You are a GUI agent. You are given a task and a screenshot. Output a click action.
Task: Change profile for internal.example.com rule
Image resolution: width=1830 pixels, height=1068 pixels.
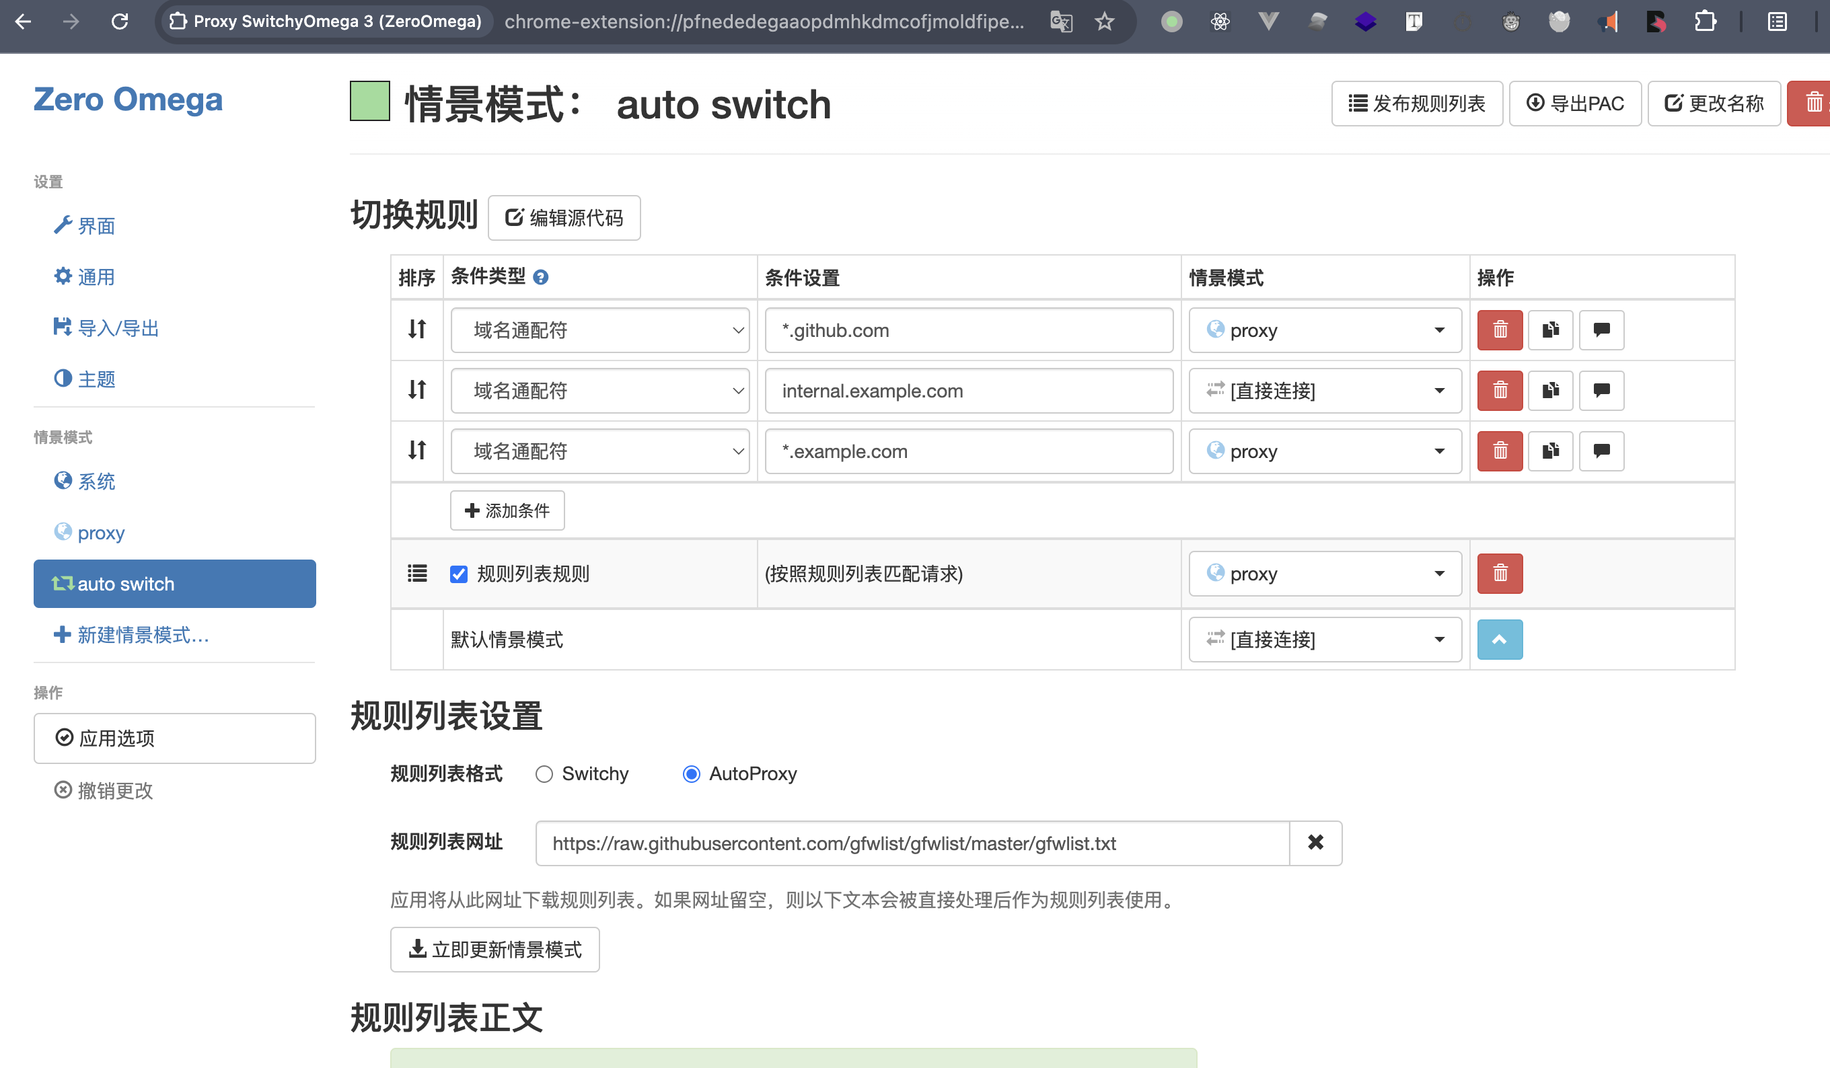1325,391
